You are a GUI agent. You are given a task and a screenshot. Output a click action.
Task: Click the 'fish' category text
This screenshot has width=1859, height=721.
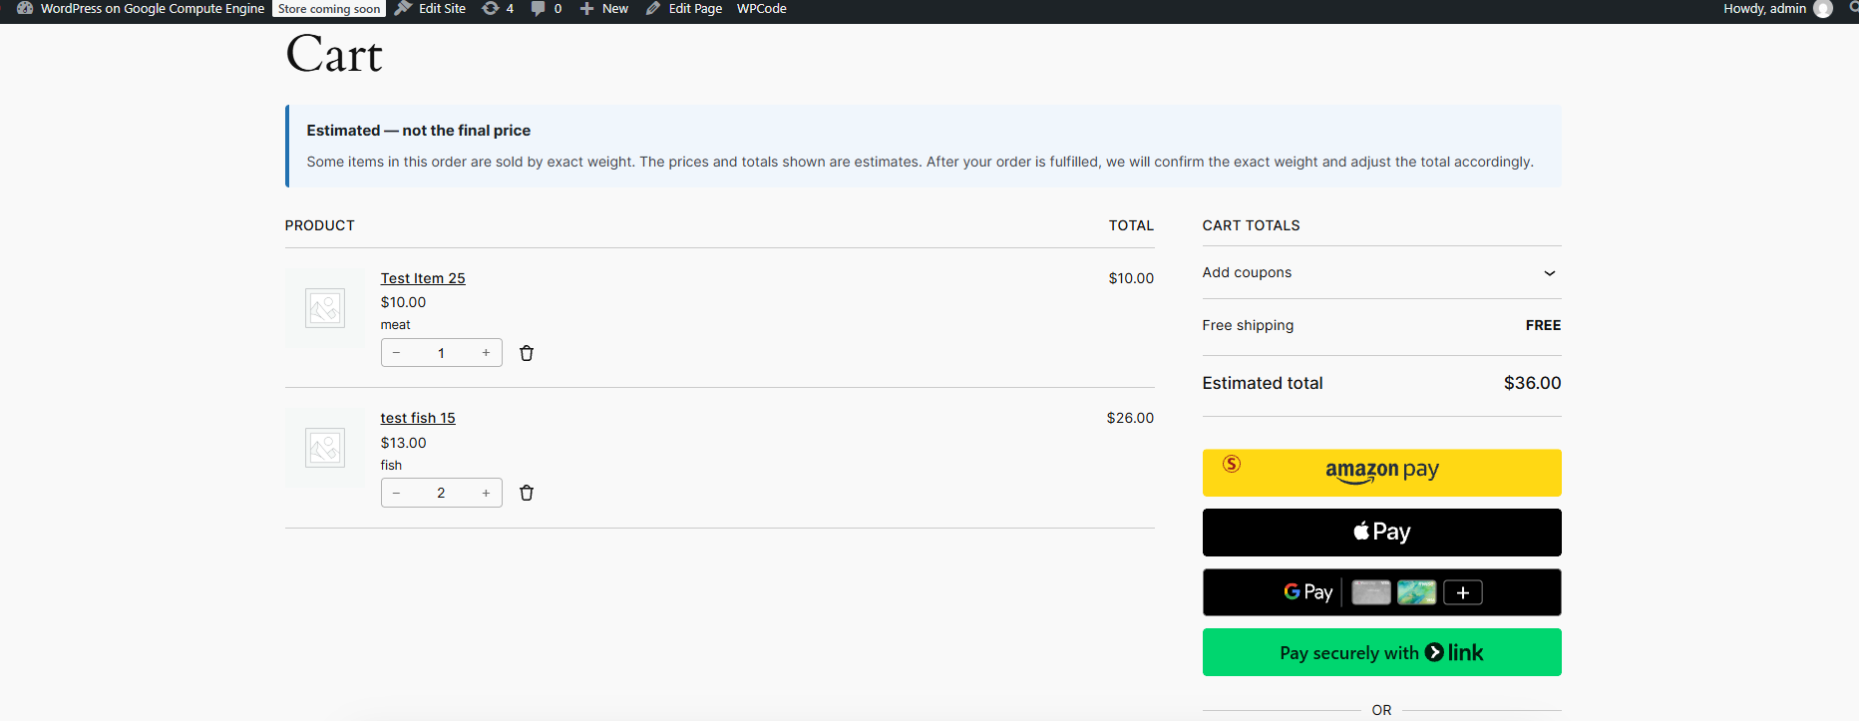coord(391,465)
